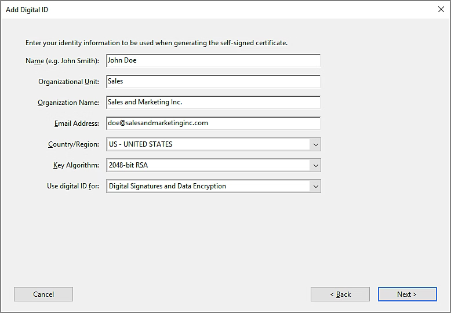This screenshot has width=451, height=313.
Task: Click the identity information instruction text
Action: tap(157, 43)
